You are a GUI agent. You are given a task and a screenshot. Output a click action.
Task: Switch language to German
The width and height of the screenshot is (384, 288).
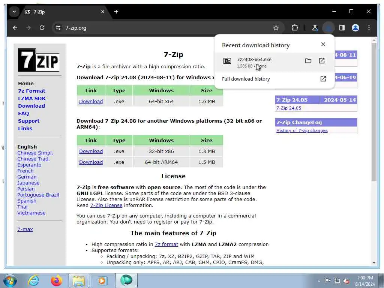[x=27, y=177]
